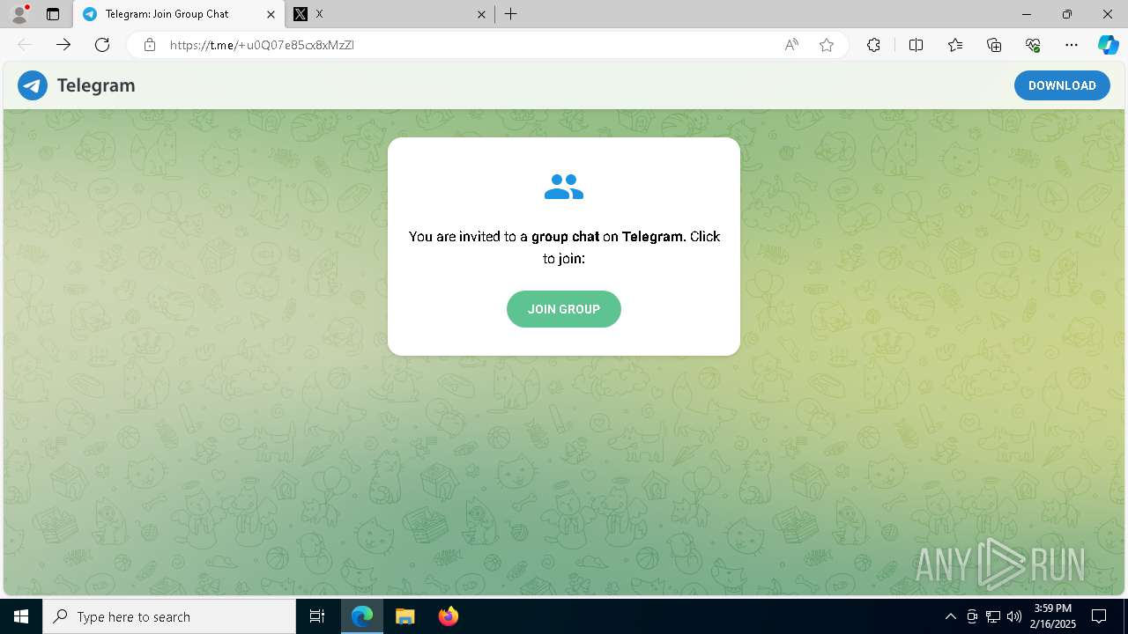Click the group chat people icon
The image size is (1128, 634).
coord(564,187)
